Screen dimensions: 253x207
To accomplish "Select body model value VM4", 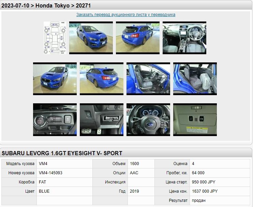I will 43,164.
